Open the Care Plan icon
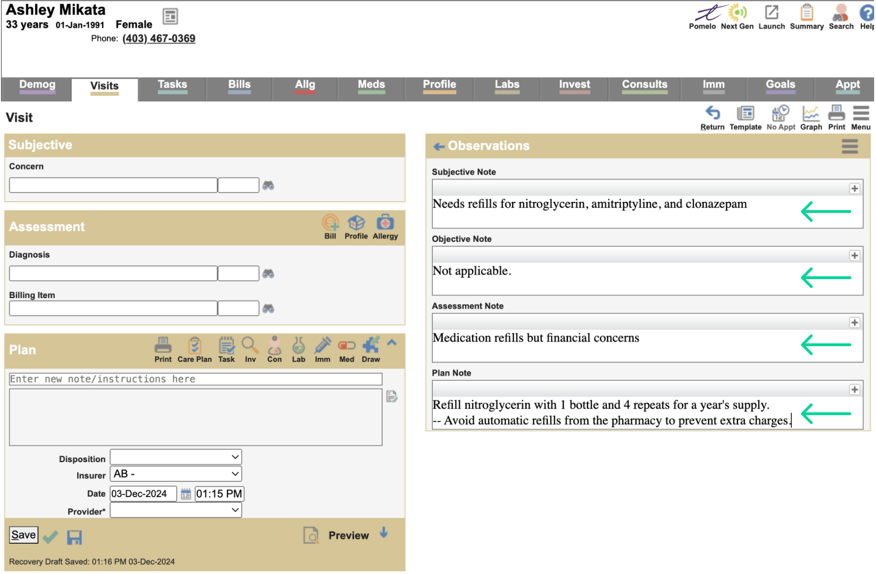Image resolution: width=876 pixels, height=574 pixels. pos(195,350)
